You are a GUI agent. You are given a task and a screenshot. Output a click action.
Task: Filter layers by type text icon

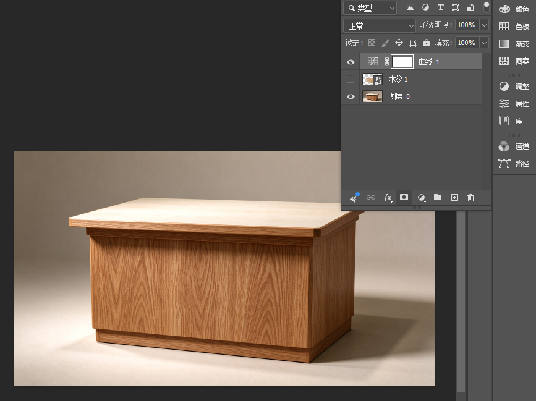coord(440,7)
